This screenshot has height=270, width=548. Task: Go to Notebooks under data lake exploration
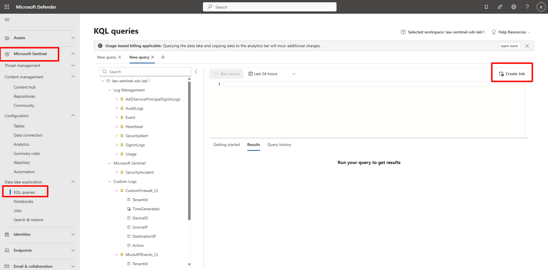(23, 201)
